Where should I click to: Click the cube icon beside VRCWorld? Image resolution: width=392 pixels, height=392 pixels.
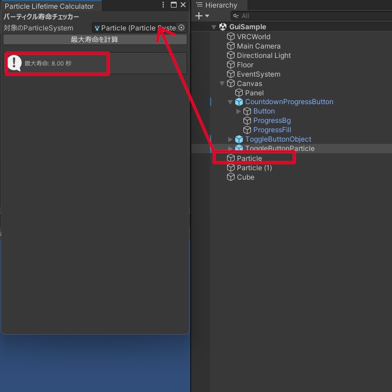pos(231,36)
